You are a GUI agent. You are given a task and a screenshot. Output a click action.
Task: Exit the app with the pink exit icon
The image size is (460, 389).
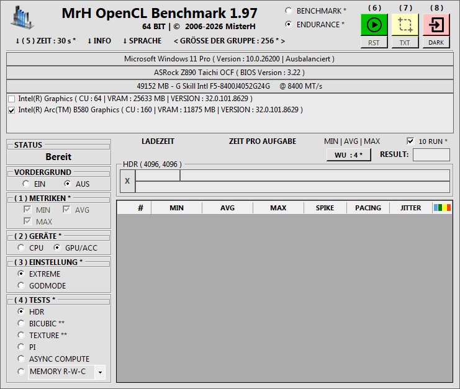point(436,25)
